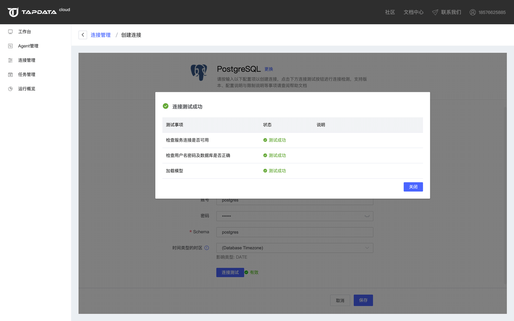Close the connection test dialog with 关闭
Screen dimensions: 514x321
tap(413, 187)
